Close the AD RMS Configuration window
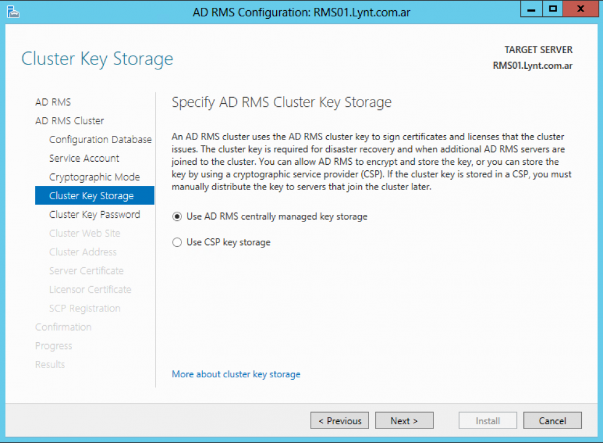The image size is (603, 443). (x=581, y=9)
